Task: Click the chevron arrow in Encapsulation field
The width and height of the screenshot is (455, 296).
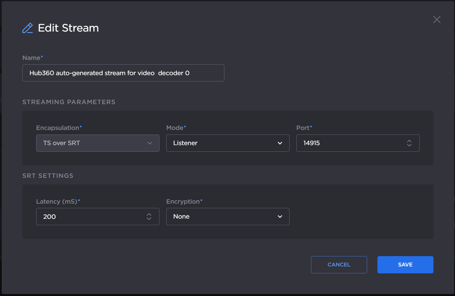Action: [150, 143]
